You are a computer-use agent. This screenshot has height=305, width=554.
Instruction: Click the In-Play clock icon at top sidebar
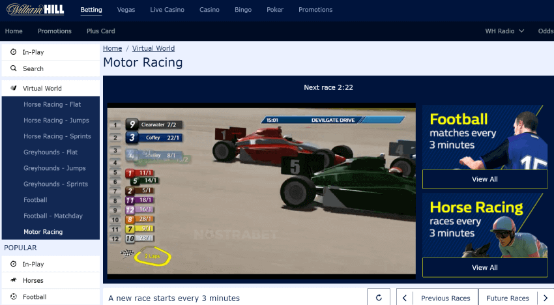tap(14, 52)
